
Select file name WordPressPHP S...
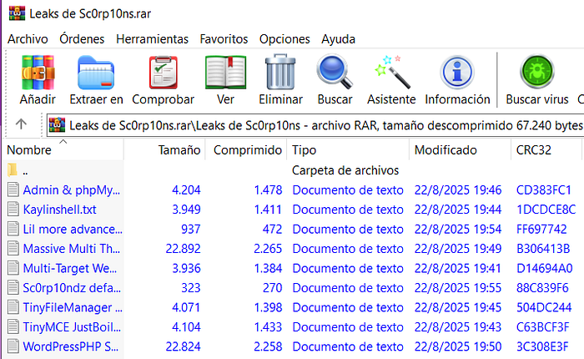pyautogui.click(x=71, y=346)
